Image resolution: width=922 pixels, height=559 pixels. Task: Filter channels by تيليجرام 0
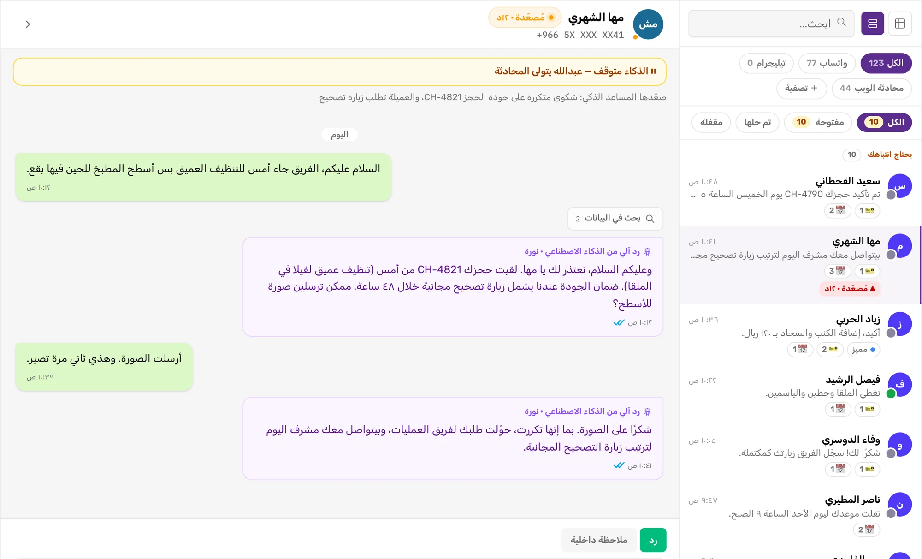(x=766, y=63)
